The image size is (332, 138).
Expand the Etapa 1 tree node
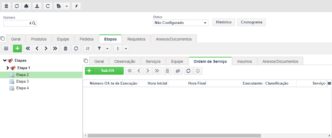[x=8, y=67]
